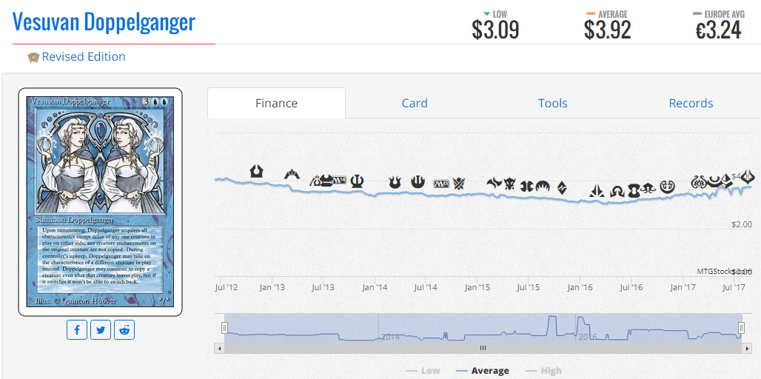Click the Jan '15 axis label
This screenshot has width=761, height=379.
477,287
